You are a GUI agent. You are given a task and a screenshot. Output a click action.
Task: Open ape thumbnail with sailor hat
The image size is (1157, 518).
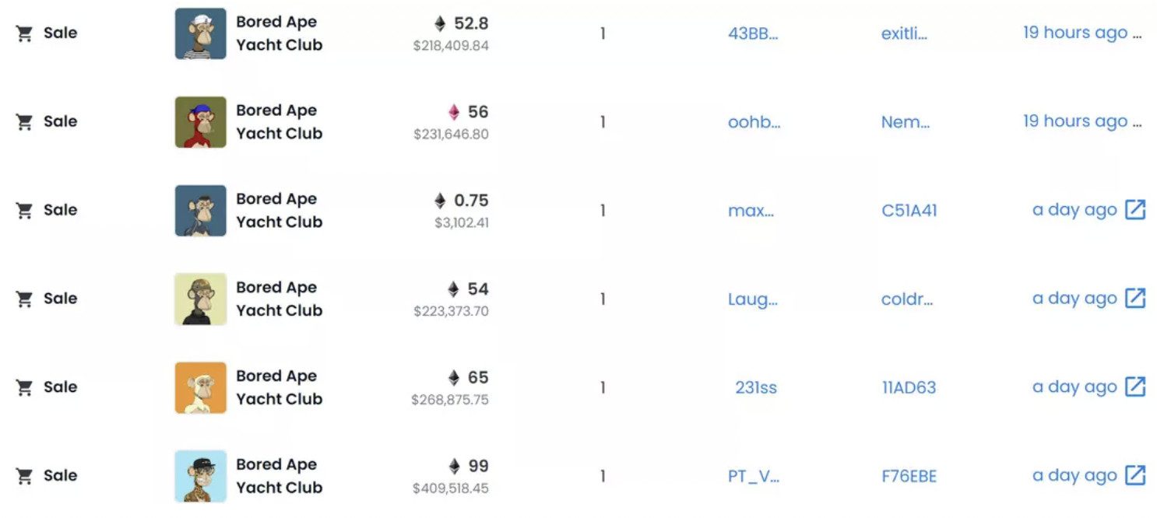point(200,33)
